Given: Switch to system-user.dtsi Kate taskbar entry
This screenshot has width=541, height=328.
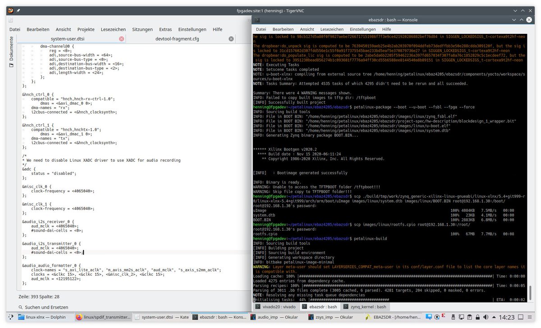Looking at the screenshot, I should tap(161, 317).
